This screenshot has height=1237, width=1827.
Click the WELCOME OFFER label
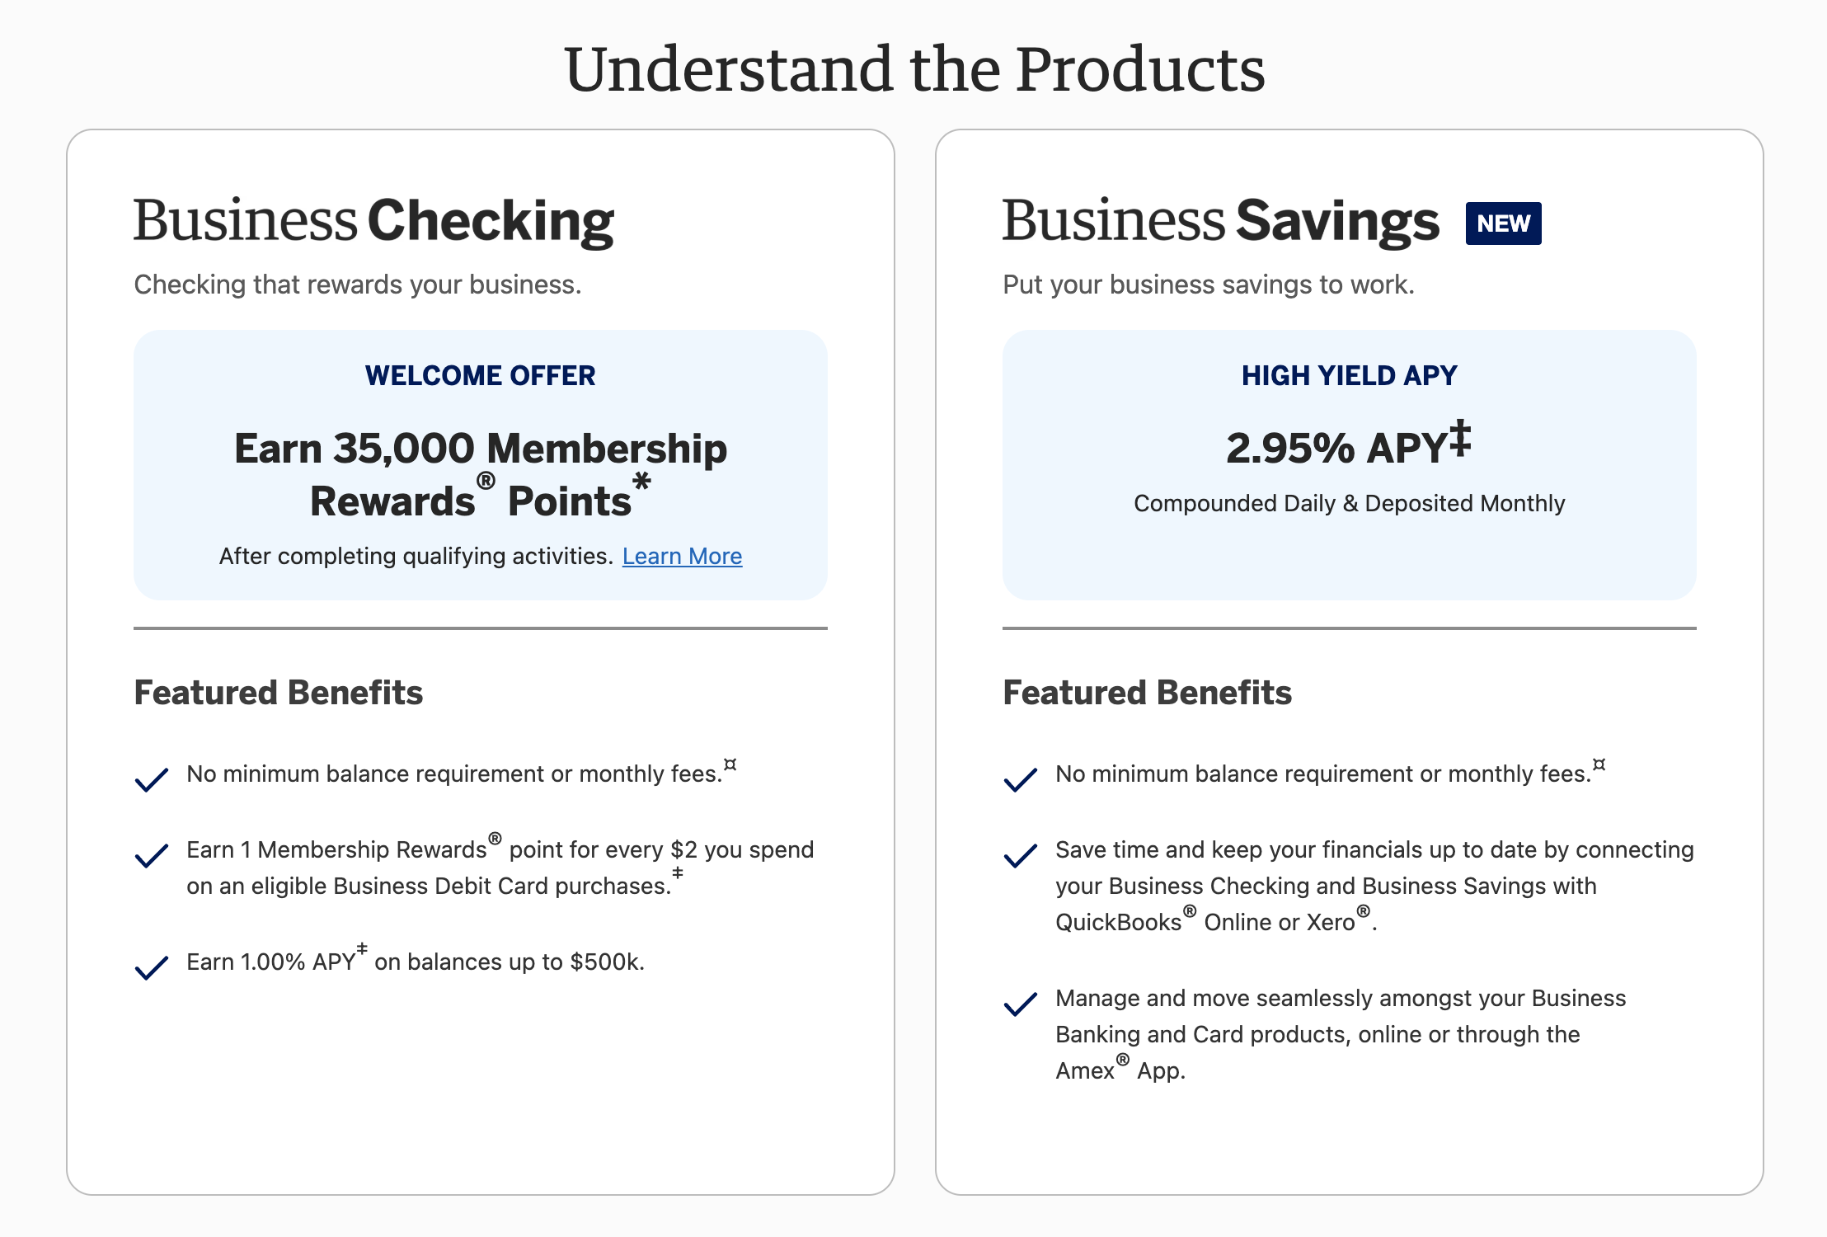(x=481, y=375)
